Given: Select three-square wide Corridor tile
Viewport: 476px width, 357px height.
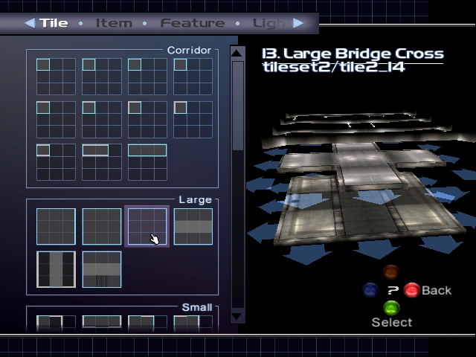Looking at the screenshot, I should tap(147, 162).
